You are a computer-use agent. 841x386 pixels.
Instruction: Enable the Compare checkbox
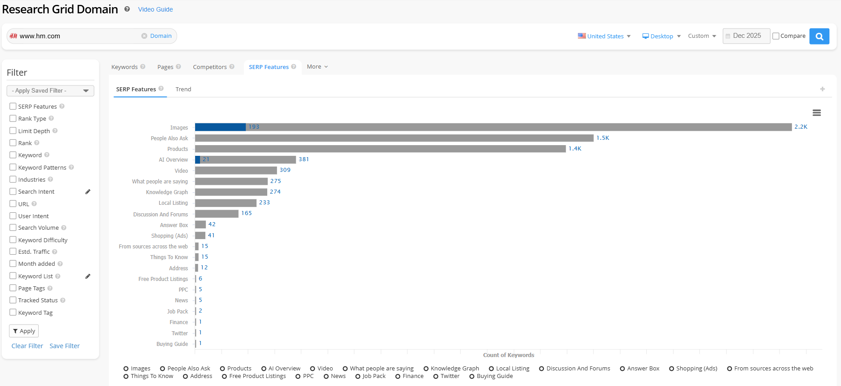[x=776, y=36]
